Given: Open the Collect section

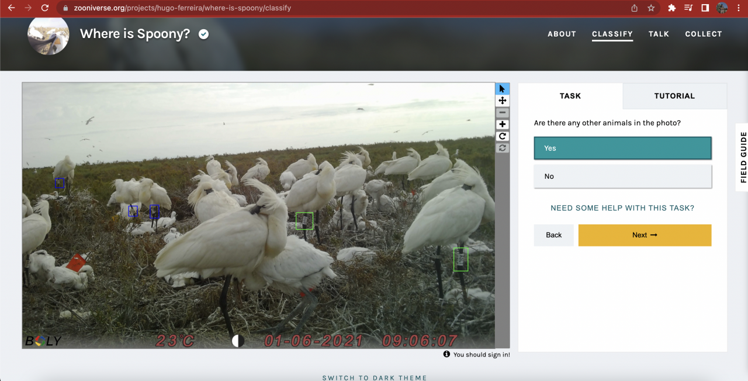Looking at the screenshot, I should [x=704, y=34].
